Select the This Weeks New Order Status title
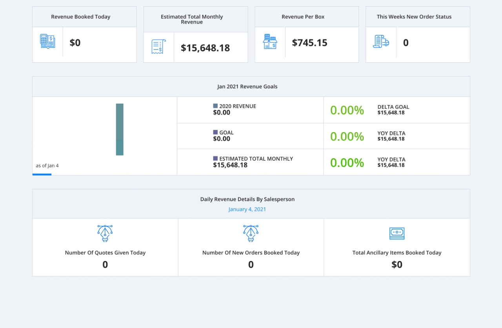Screen dimensions: 502x328 point(414,17)
